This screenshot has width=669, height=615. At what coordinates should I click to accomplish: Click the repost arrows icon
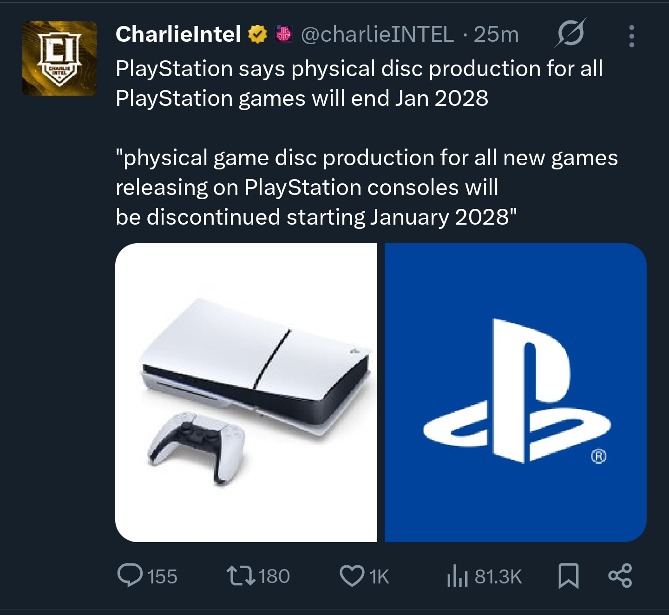pos(241,576)
